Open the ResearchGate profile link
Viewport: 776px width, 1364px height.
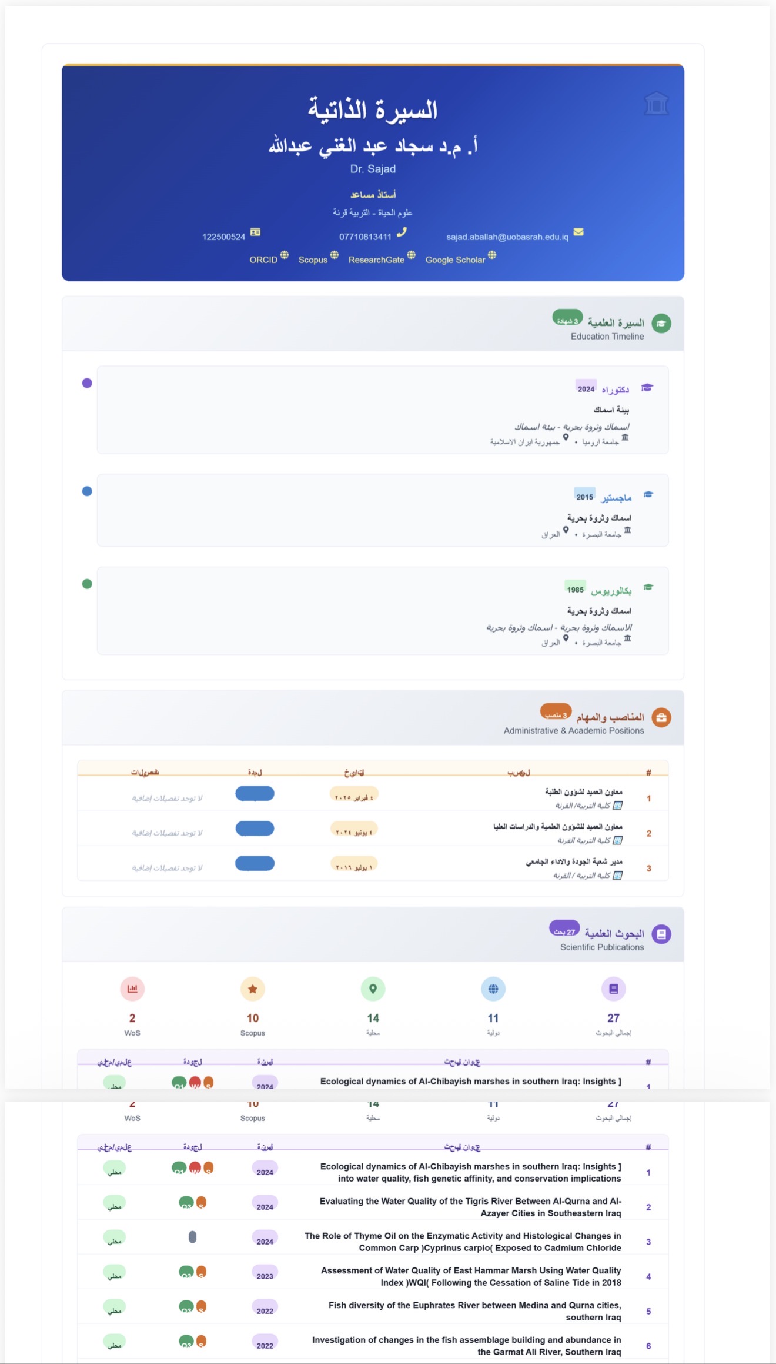376,260
